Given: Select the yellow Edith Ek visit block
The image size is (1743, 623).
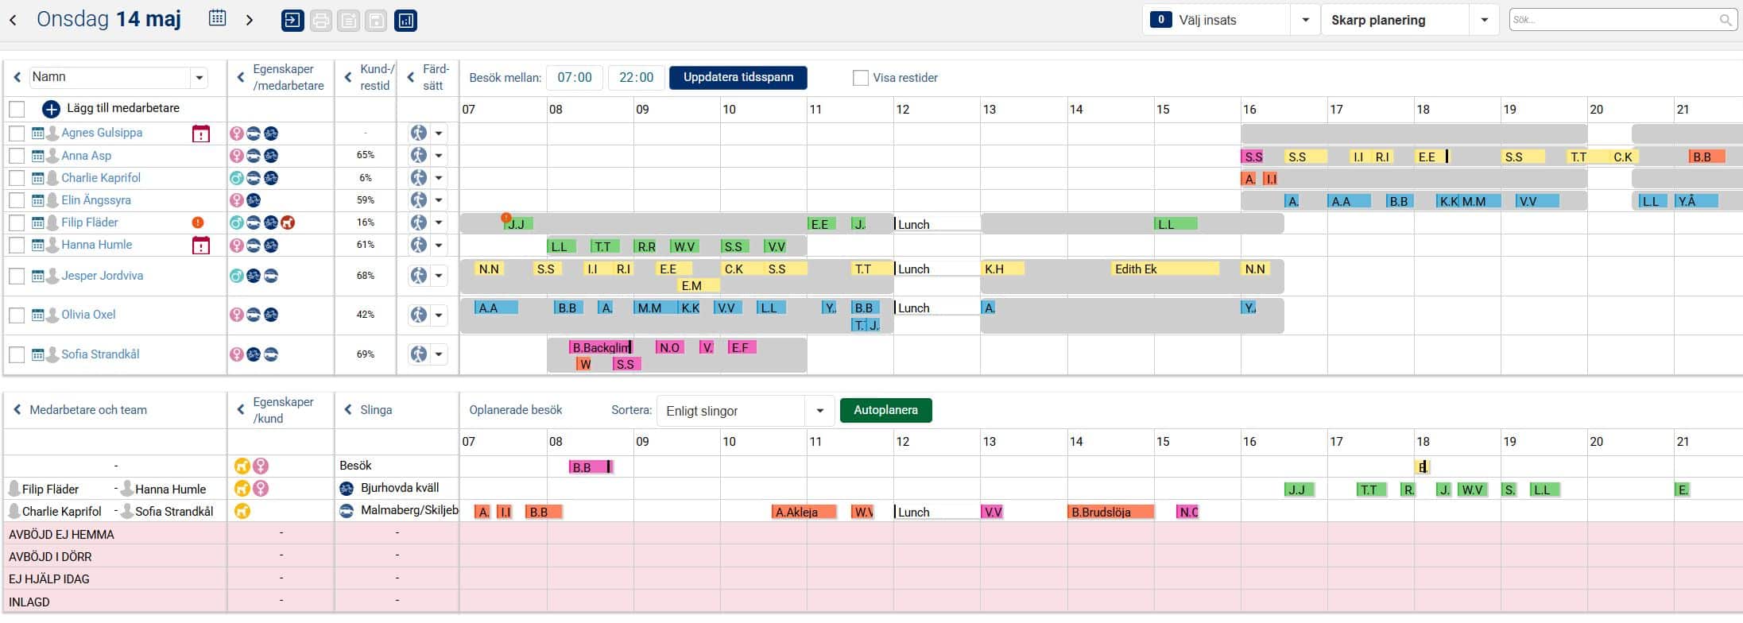Looking at the screenshot, I should (x=1164, y=269).
